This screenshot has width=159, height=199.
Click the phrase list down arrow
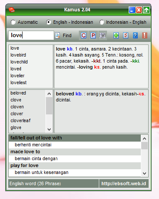coord(144,174)
